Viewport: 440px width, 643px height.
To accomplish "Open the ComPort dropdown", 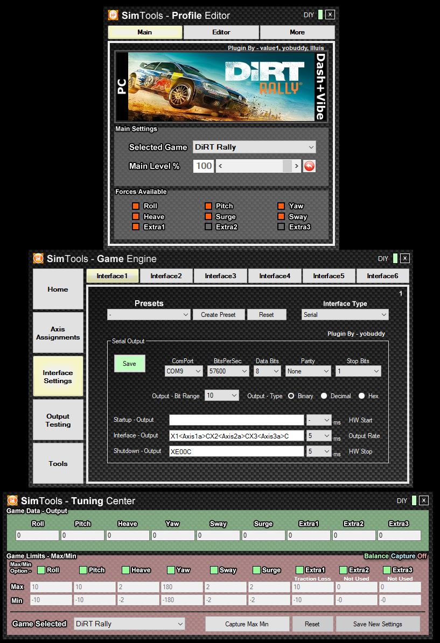I will pos(184,371).
